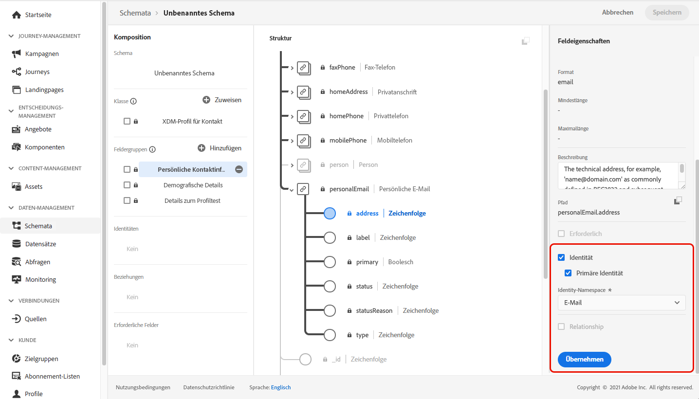Check the Demografische Details field group checkbox

pyautogui.click(x=127, y=185)
